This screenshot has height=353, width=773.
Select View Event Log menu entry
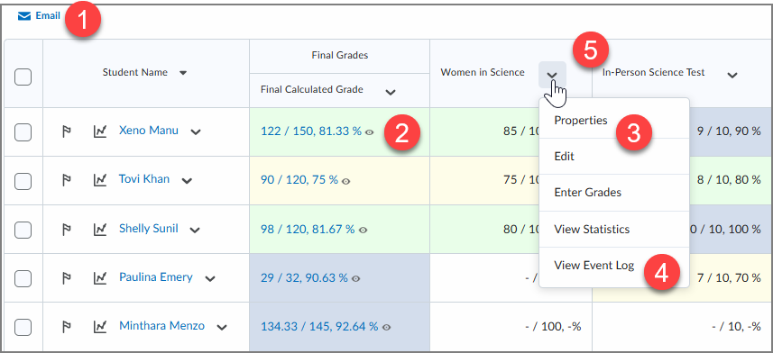coord(594,266)
